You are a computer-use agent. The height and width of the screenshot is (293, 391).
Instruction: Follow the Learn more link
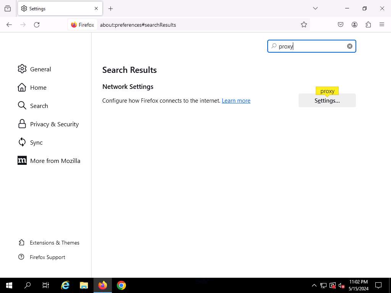[x=236, y=101]
